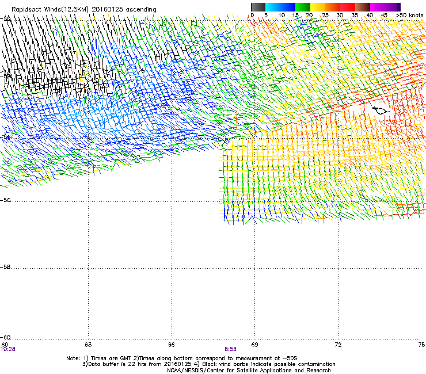Click the '-56' latitude axis label
The height and width of the screenshot is (374, 426).
tap(5, 200)
